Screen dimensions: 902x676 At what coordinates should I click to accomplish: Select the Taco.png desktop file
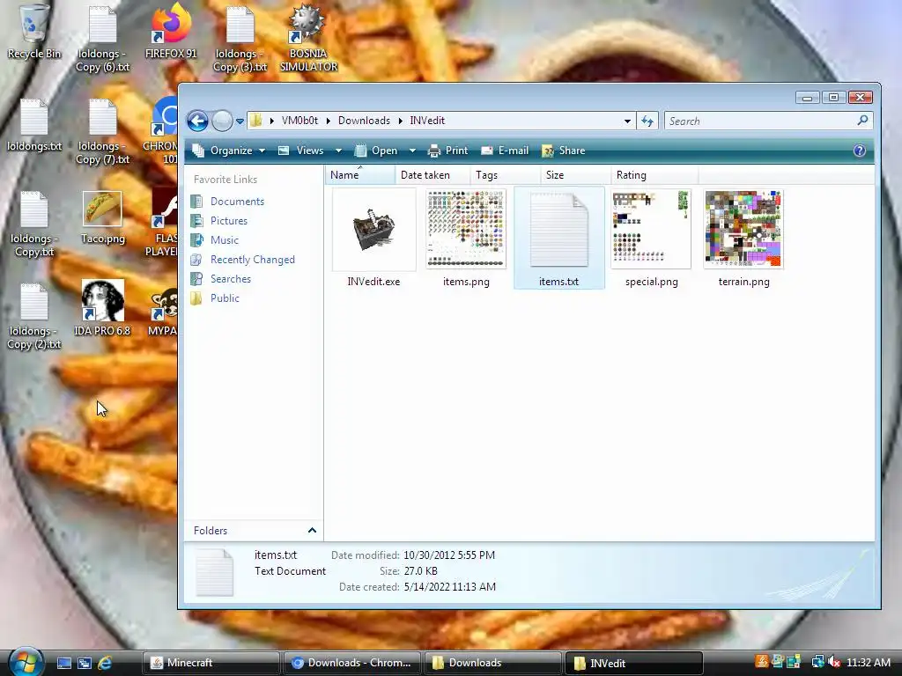coord(102,218)
